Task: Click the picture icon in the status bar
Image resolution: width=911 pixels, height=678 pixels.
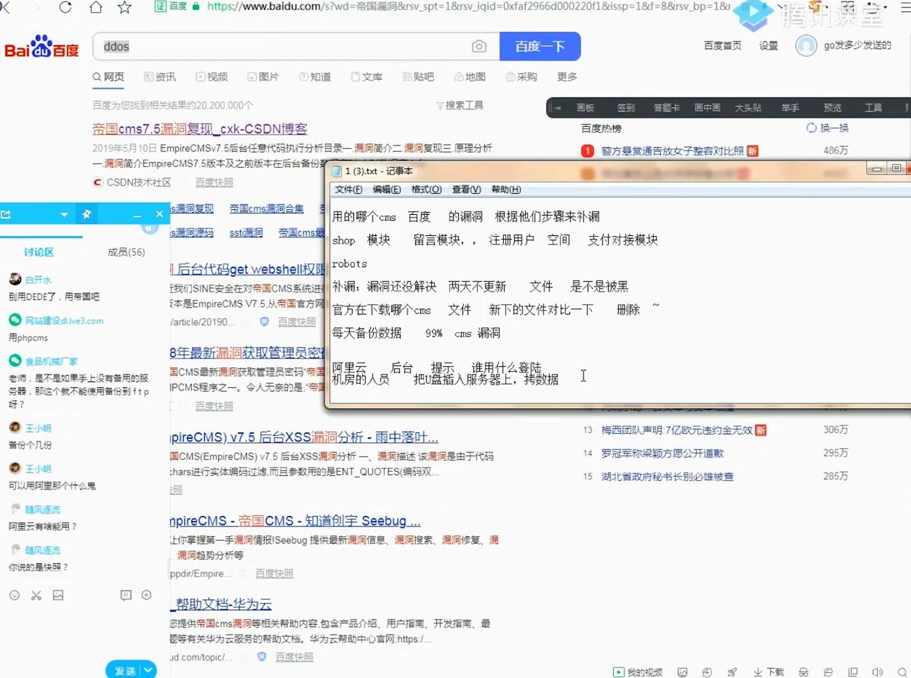Action: click(x=683, y=672)
